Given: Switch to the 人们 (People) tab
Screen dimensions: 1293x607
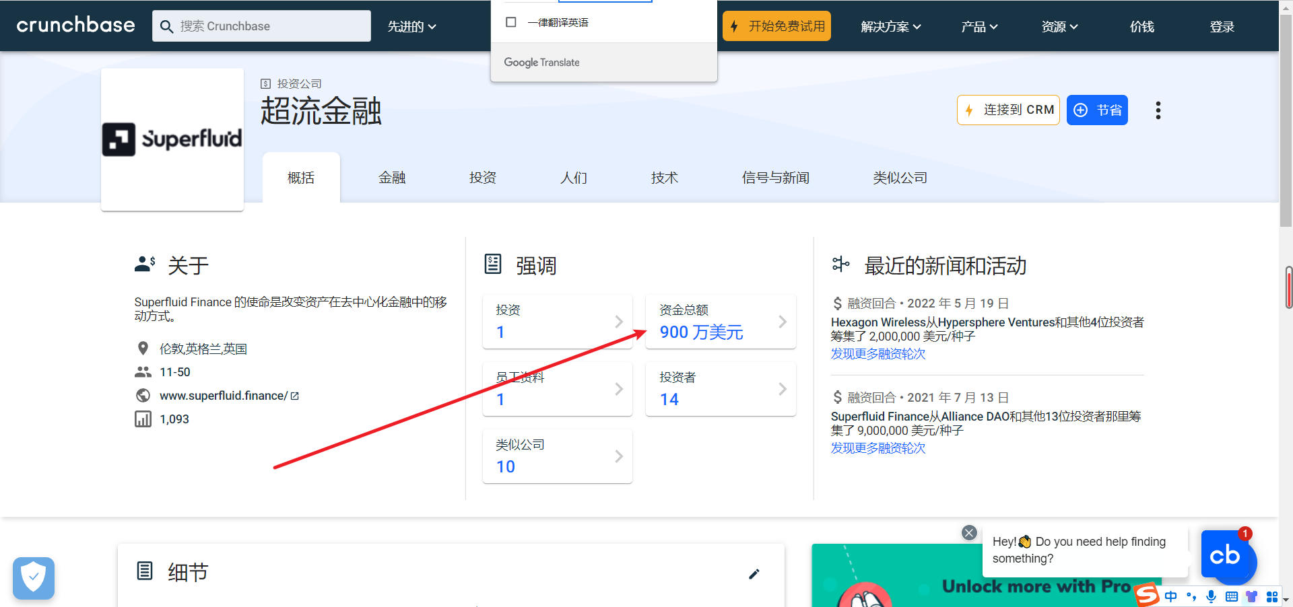Looking at the screenshot, I should tap(574, 178).
